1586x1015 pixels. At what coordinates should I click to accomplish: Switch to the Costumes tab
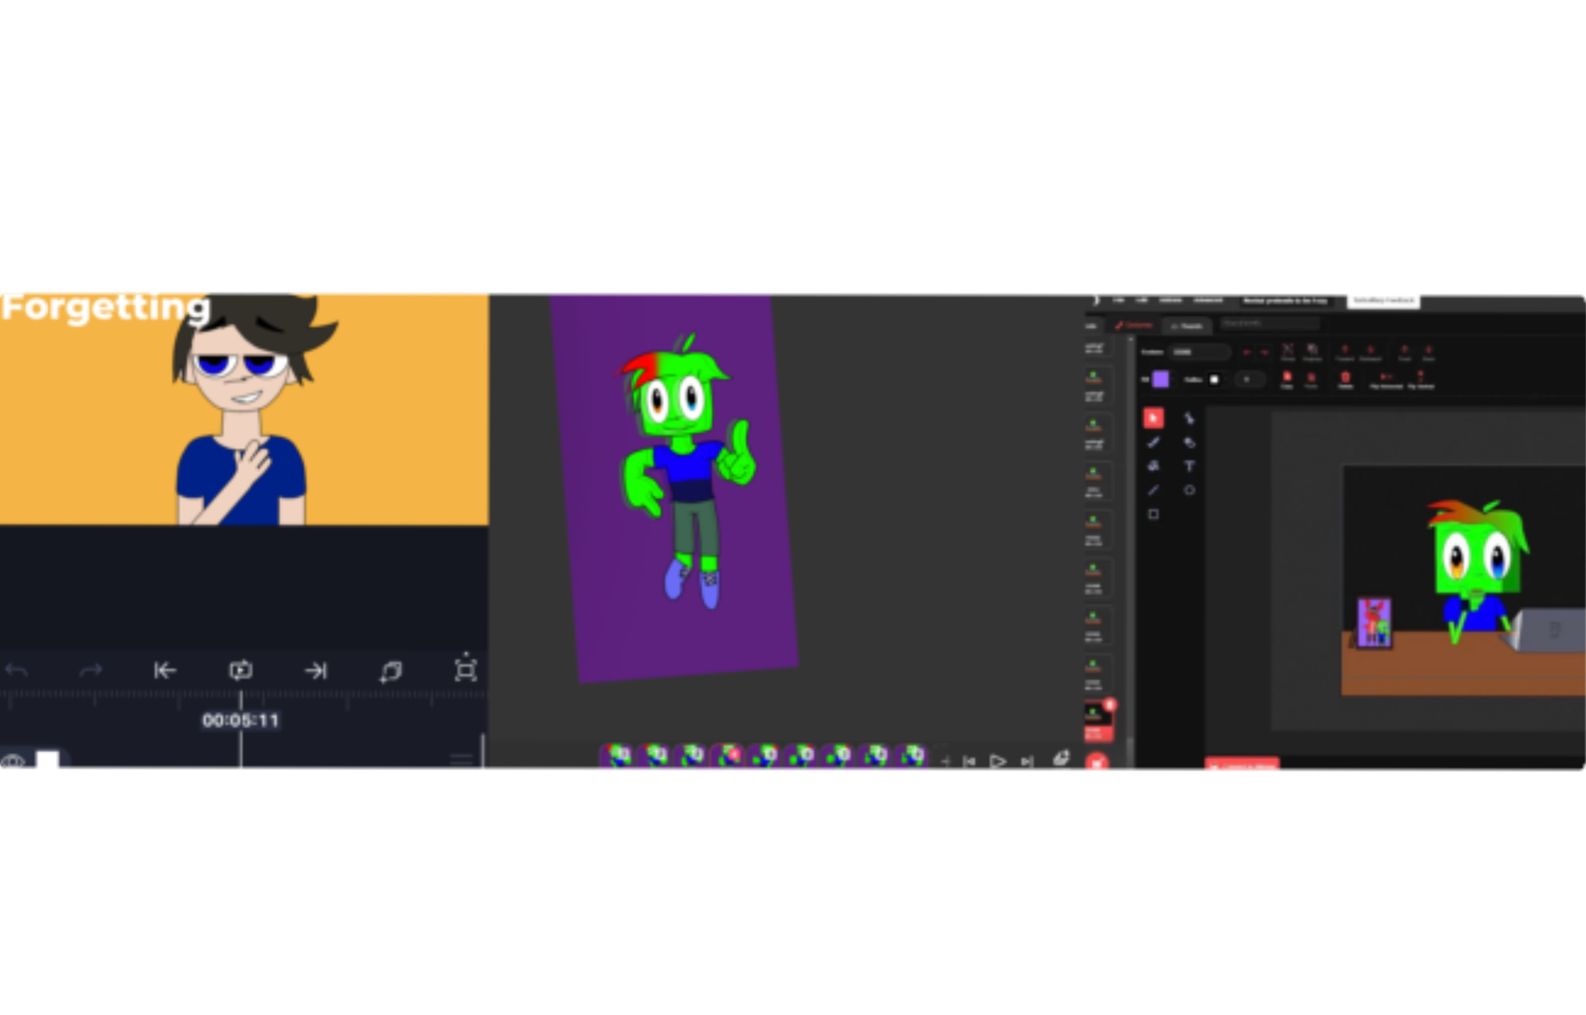point(1134,325)
